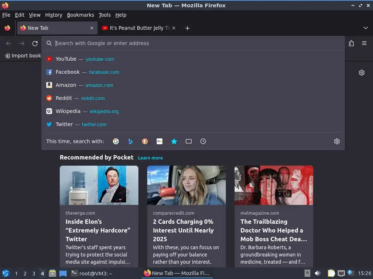Search in open Tabs icon

189,141
